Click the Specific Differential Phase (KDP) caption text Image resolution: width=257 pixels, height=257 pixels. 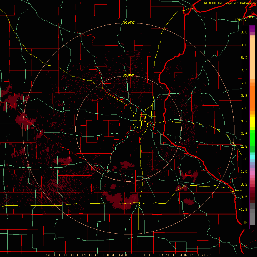128,255
